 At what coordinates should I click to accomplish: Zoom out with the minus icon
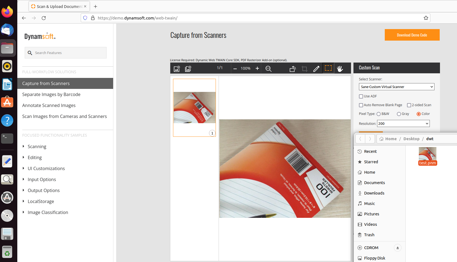pos(235,69)
